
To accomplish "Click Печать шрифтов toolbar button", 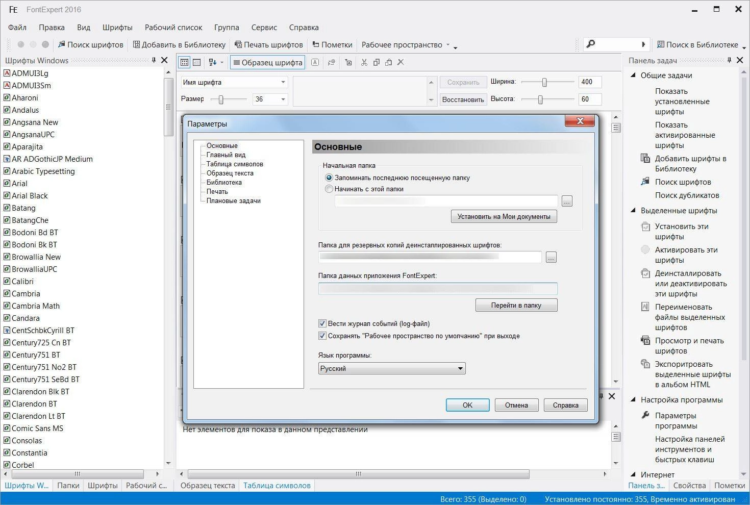I will pos(268,44).
